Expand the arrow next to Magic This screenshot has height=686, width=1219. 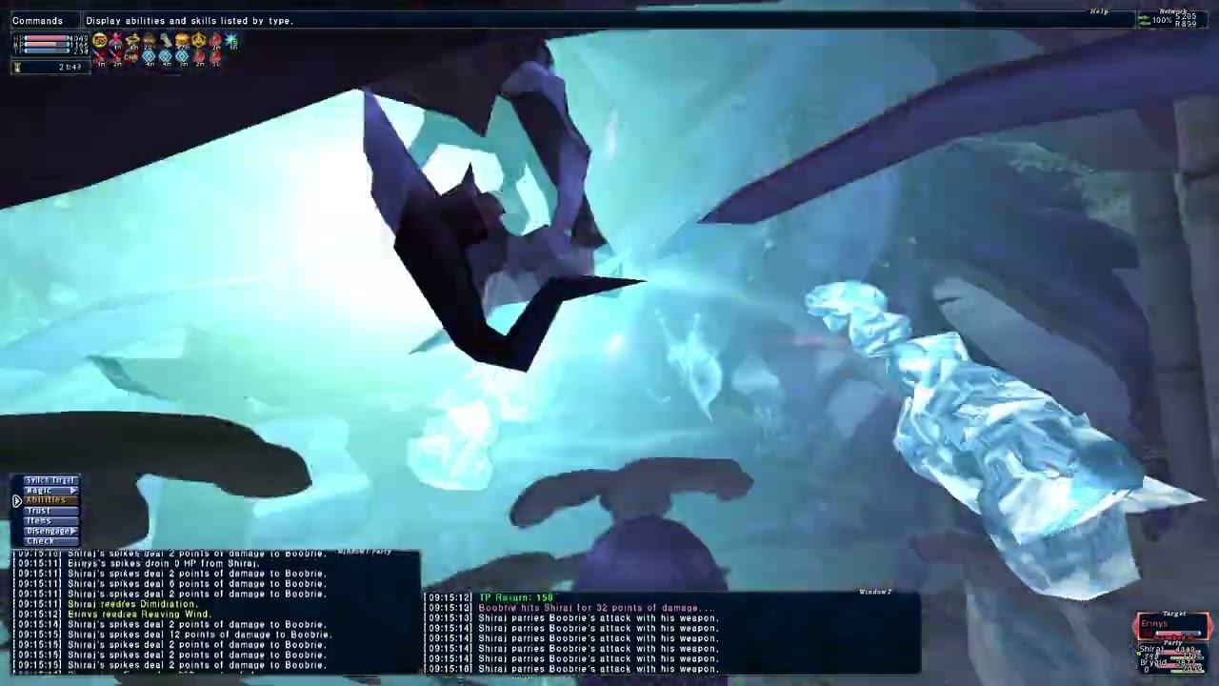pos(74,491)
